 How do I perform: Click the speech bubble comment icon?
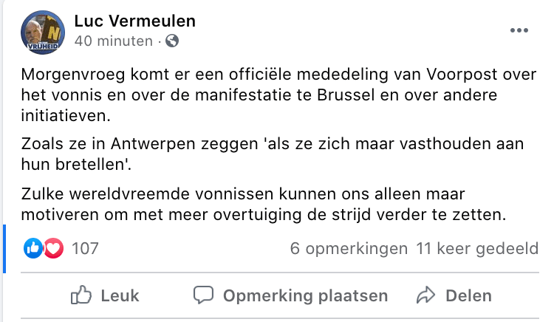(203, 296)
